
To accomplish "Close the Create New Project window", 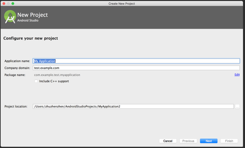I will coord(4,3).
